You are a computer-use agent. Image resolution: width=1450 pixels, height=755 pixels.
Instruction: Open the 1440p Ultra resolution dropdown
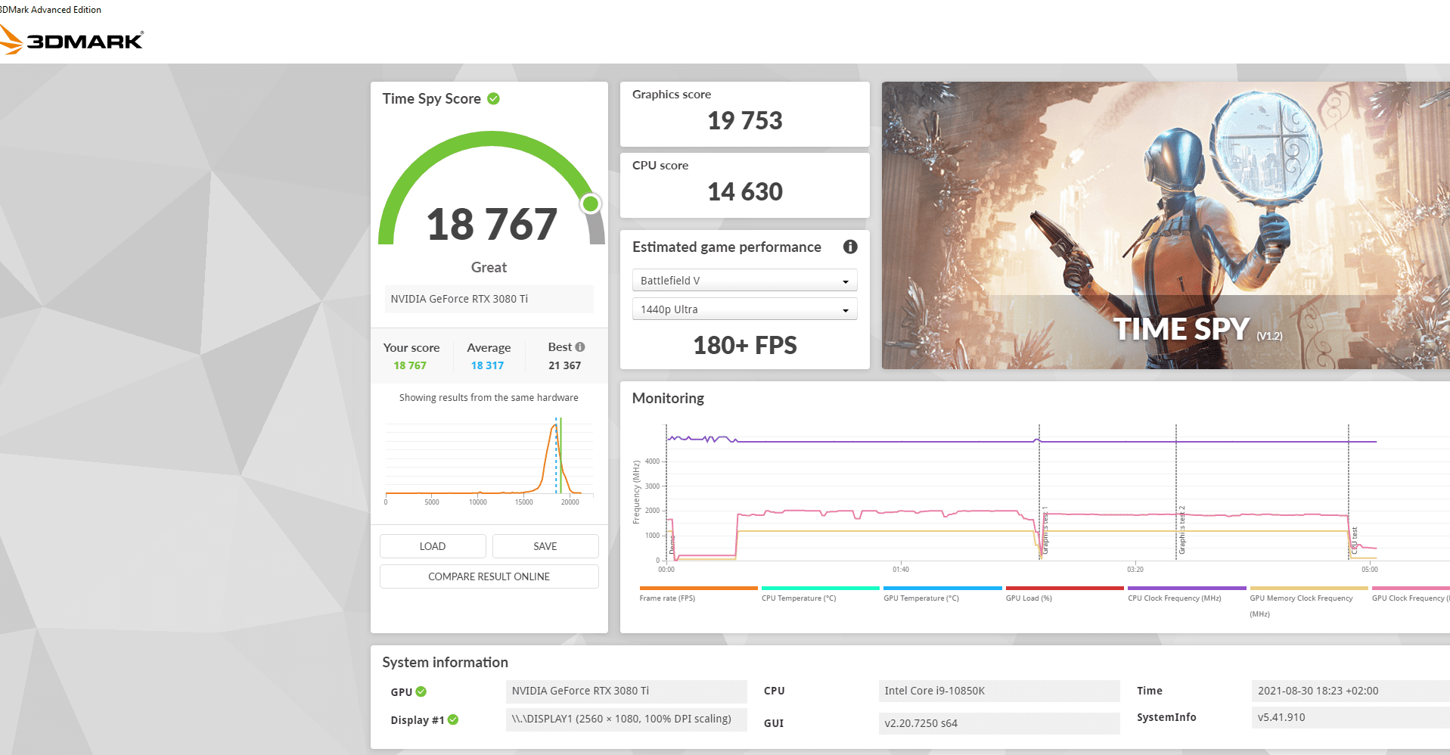click(744, 309)
